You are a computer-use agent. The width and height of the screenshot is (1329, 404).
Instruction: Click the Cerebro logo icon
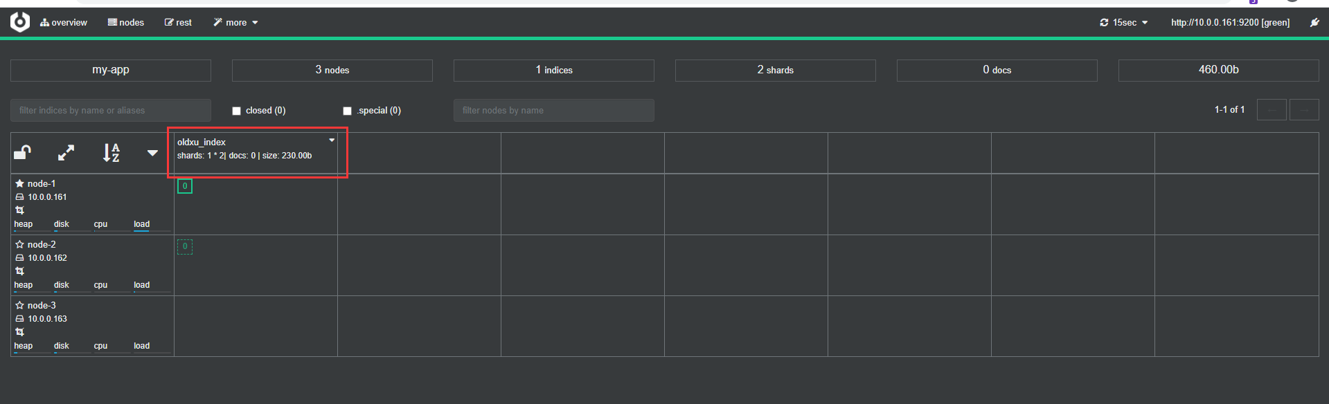tap(20, 22)
